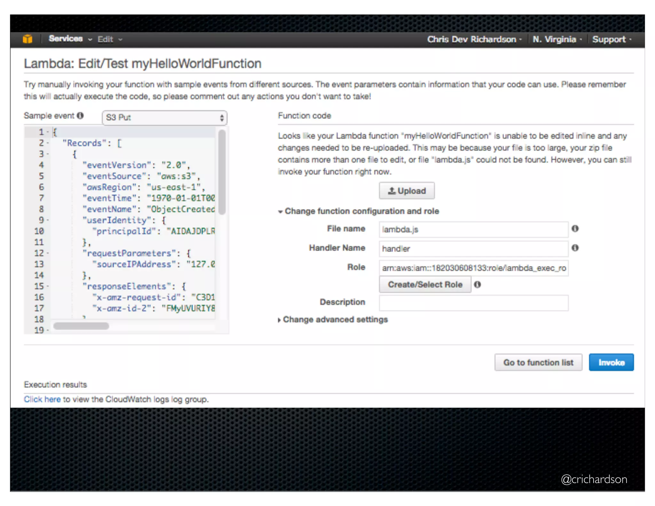Collapse code fold arrow on line 12
655x506 pixels.
tap(48, 253)
